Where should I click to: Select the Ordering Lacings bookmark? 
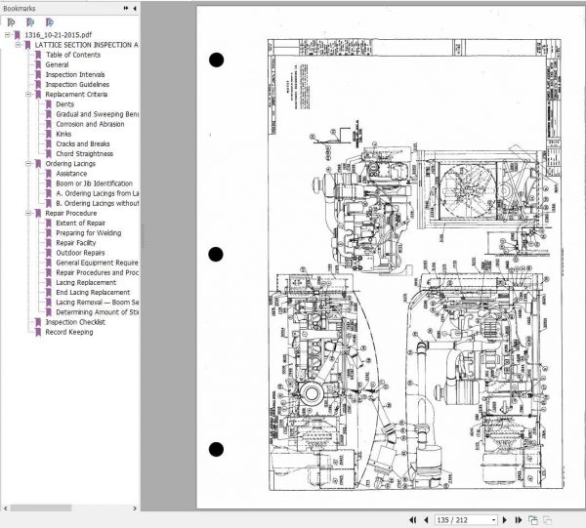coord(70,164)
